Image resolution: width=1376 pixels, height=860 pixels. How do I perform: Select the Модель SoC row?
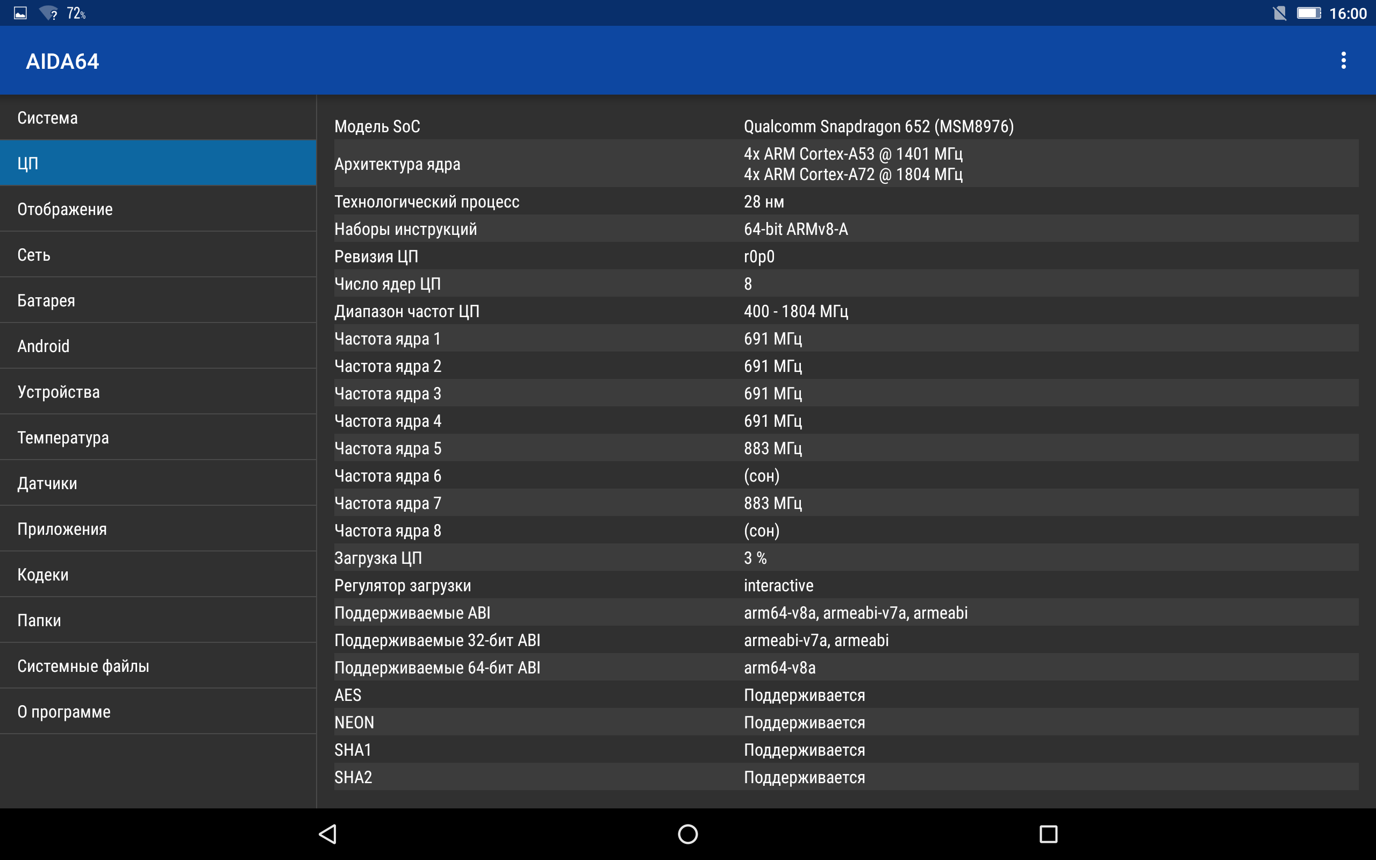coord(846,126)
